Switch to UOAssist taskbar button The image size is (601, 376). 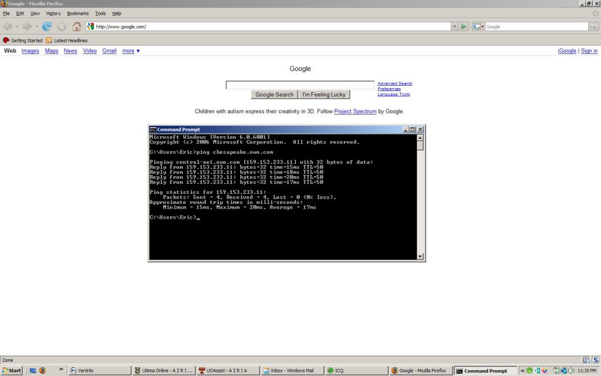point(228,371)
